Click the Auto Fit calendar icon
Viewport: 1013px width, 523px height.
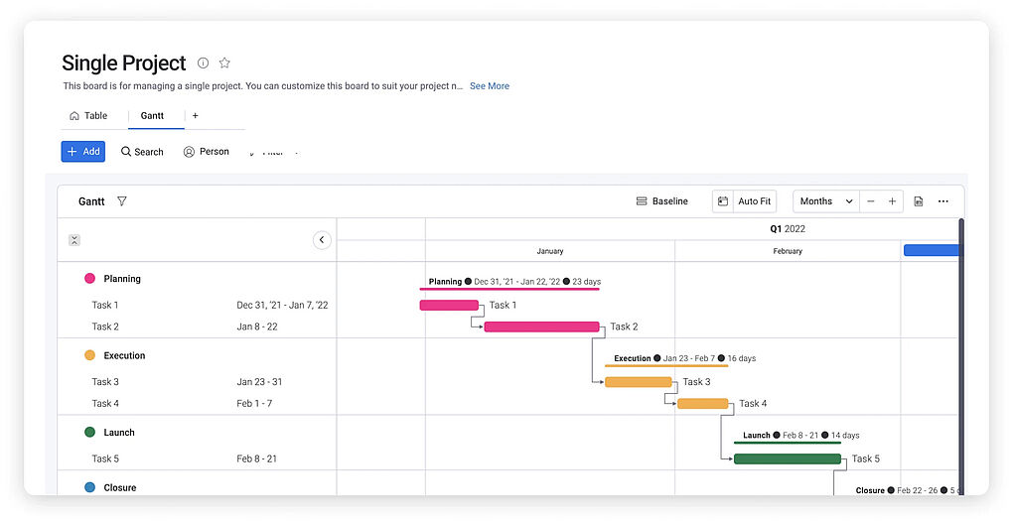(x=723, y=201)
